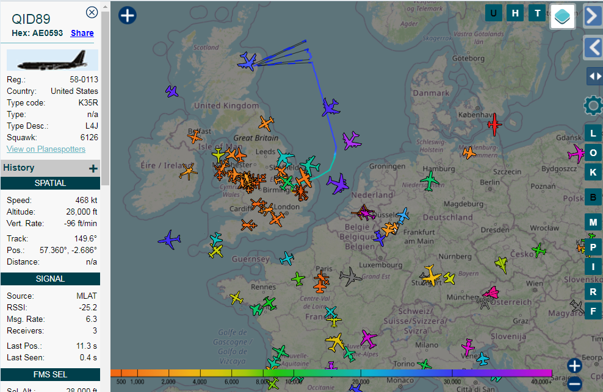
Task: Select the light blue aircraft near Düsseldorf
Action: [403, 215]
